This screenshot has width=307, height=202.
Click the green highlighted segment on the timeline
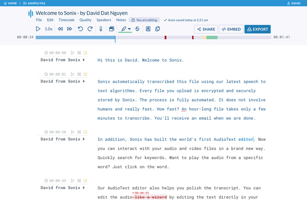pos(212,37)
